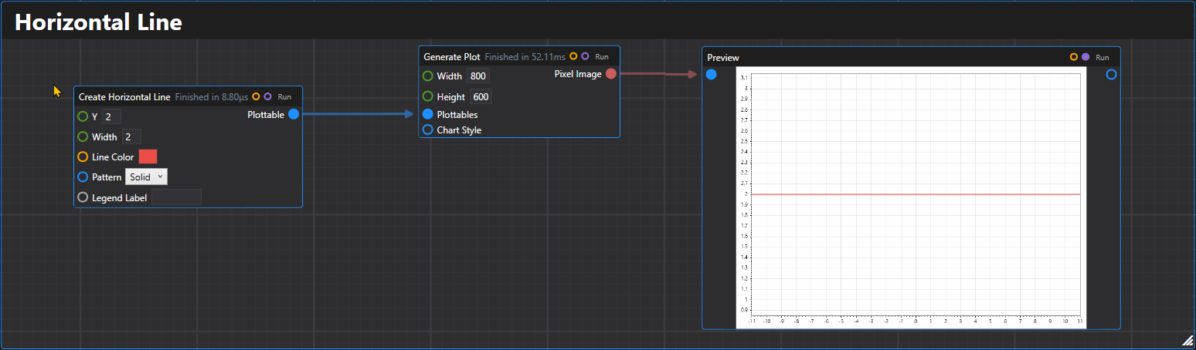This screenshot has height=350, width=1196.
Task: Click the Plottables input port
Action: tap(428, 115)
